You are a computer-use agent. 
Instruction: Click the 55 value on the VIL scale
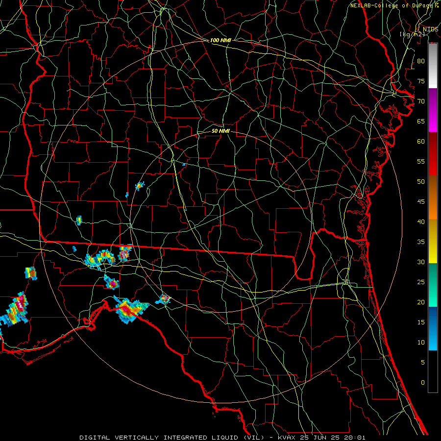(421, 161)
